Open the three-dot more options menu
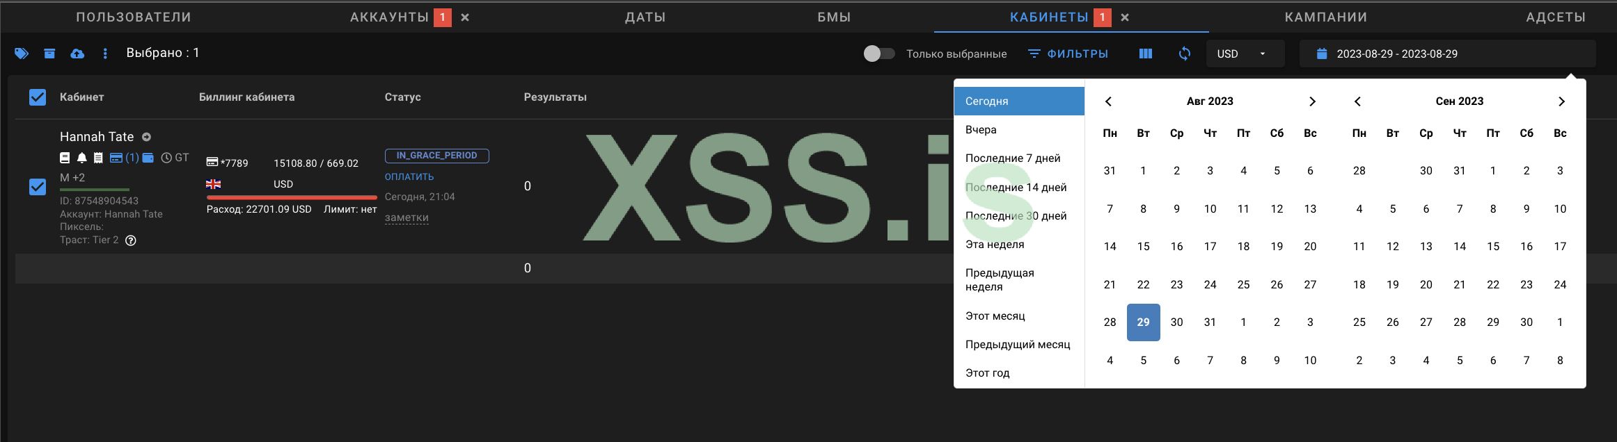 click(x=105, y=54)
